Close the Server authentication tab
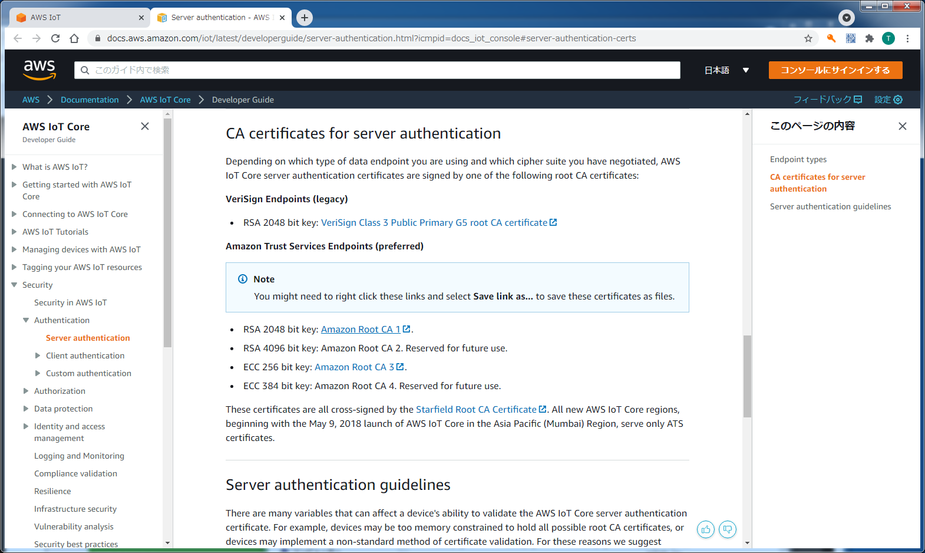This screenshot has width=925, height=553. [x=282, y=18]
